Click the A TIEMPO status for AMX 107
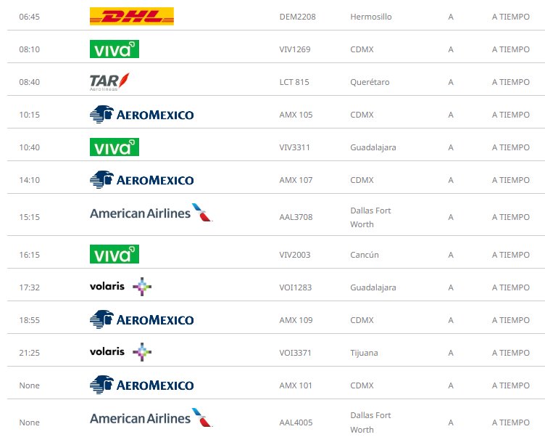 click(x=511, y=180)
